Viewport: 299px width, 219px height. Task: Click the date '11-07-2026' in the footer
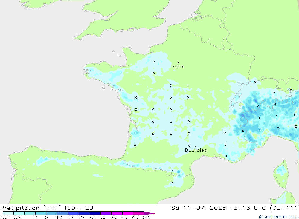[x=205, y=208]
